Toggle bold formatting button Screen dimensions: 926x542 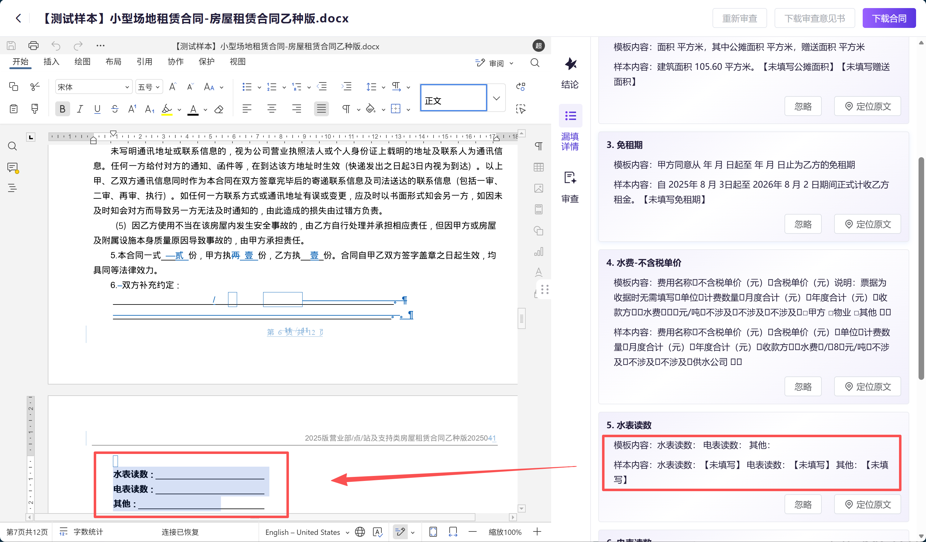pos(62,109)
